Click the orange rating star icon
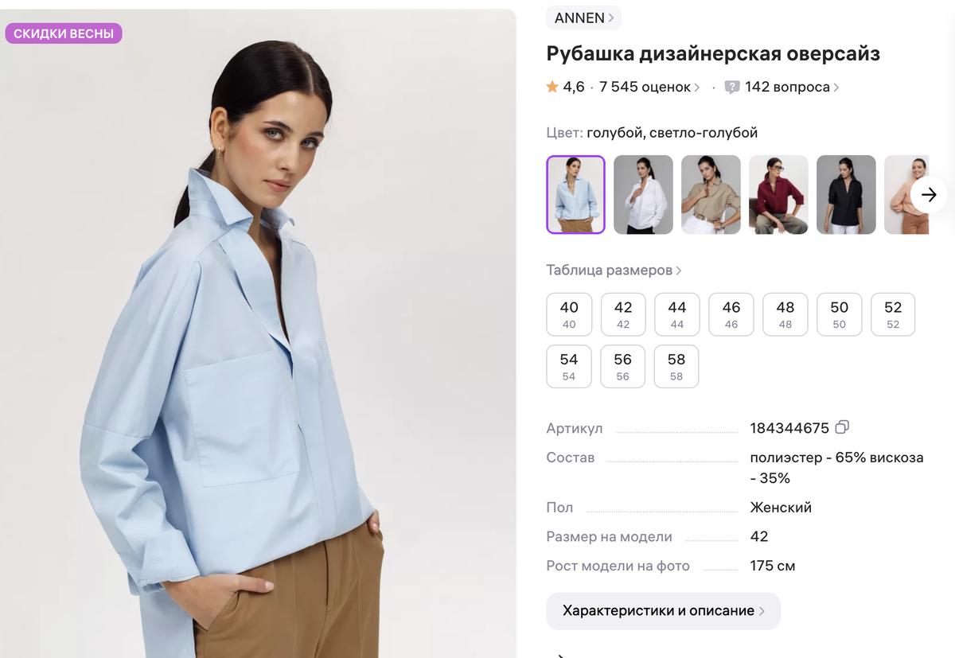Viewport: 955px width, 658px height. click(x=552, y=87)
